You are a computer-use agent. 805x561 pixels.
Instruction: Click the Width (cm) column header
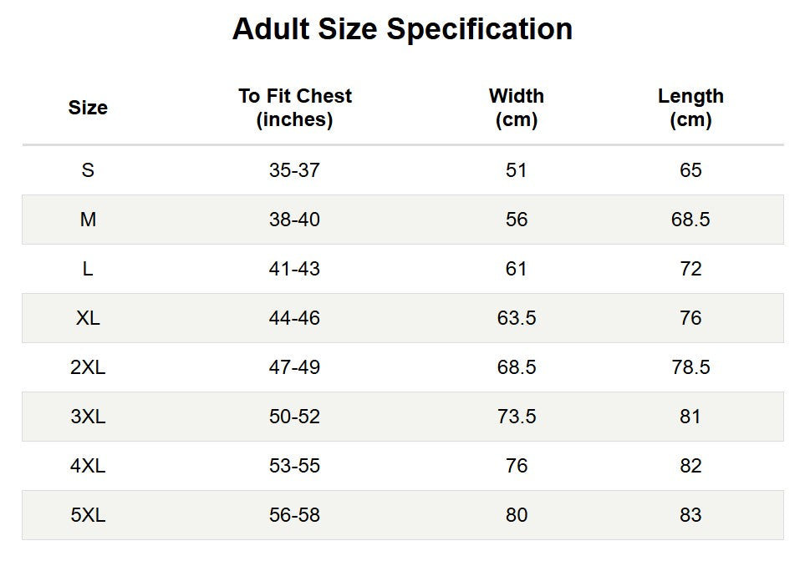[x=516, y=108]
